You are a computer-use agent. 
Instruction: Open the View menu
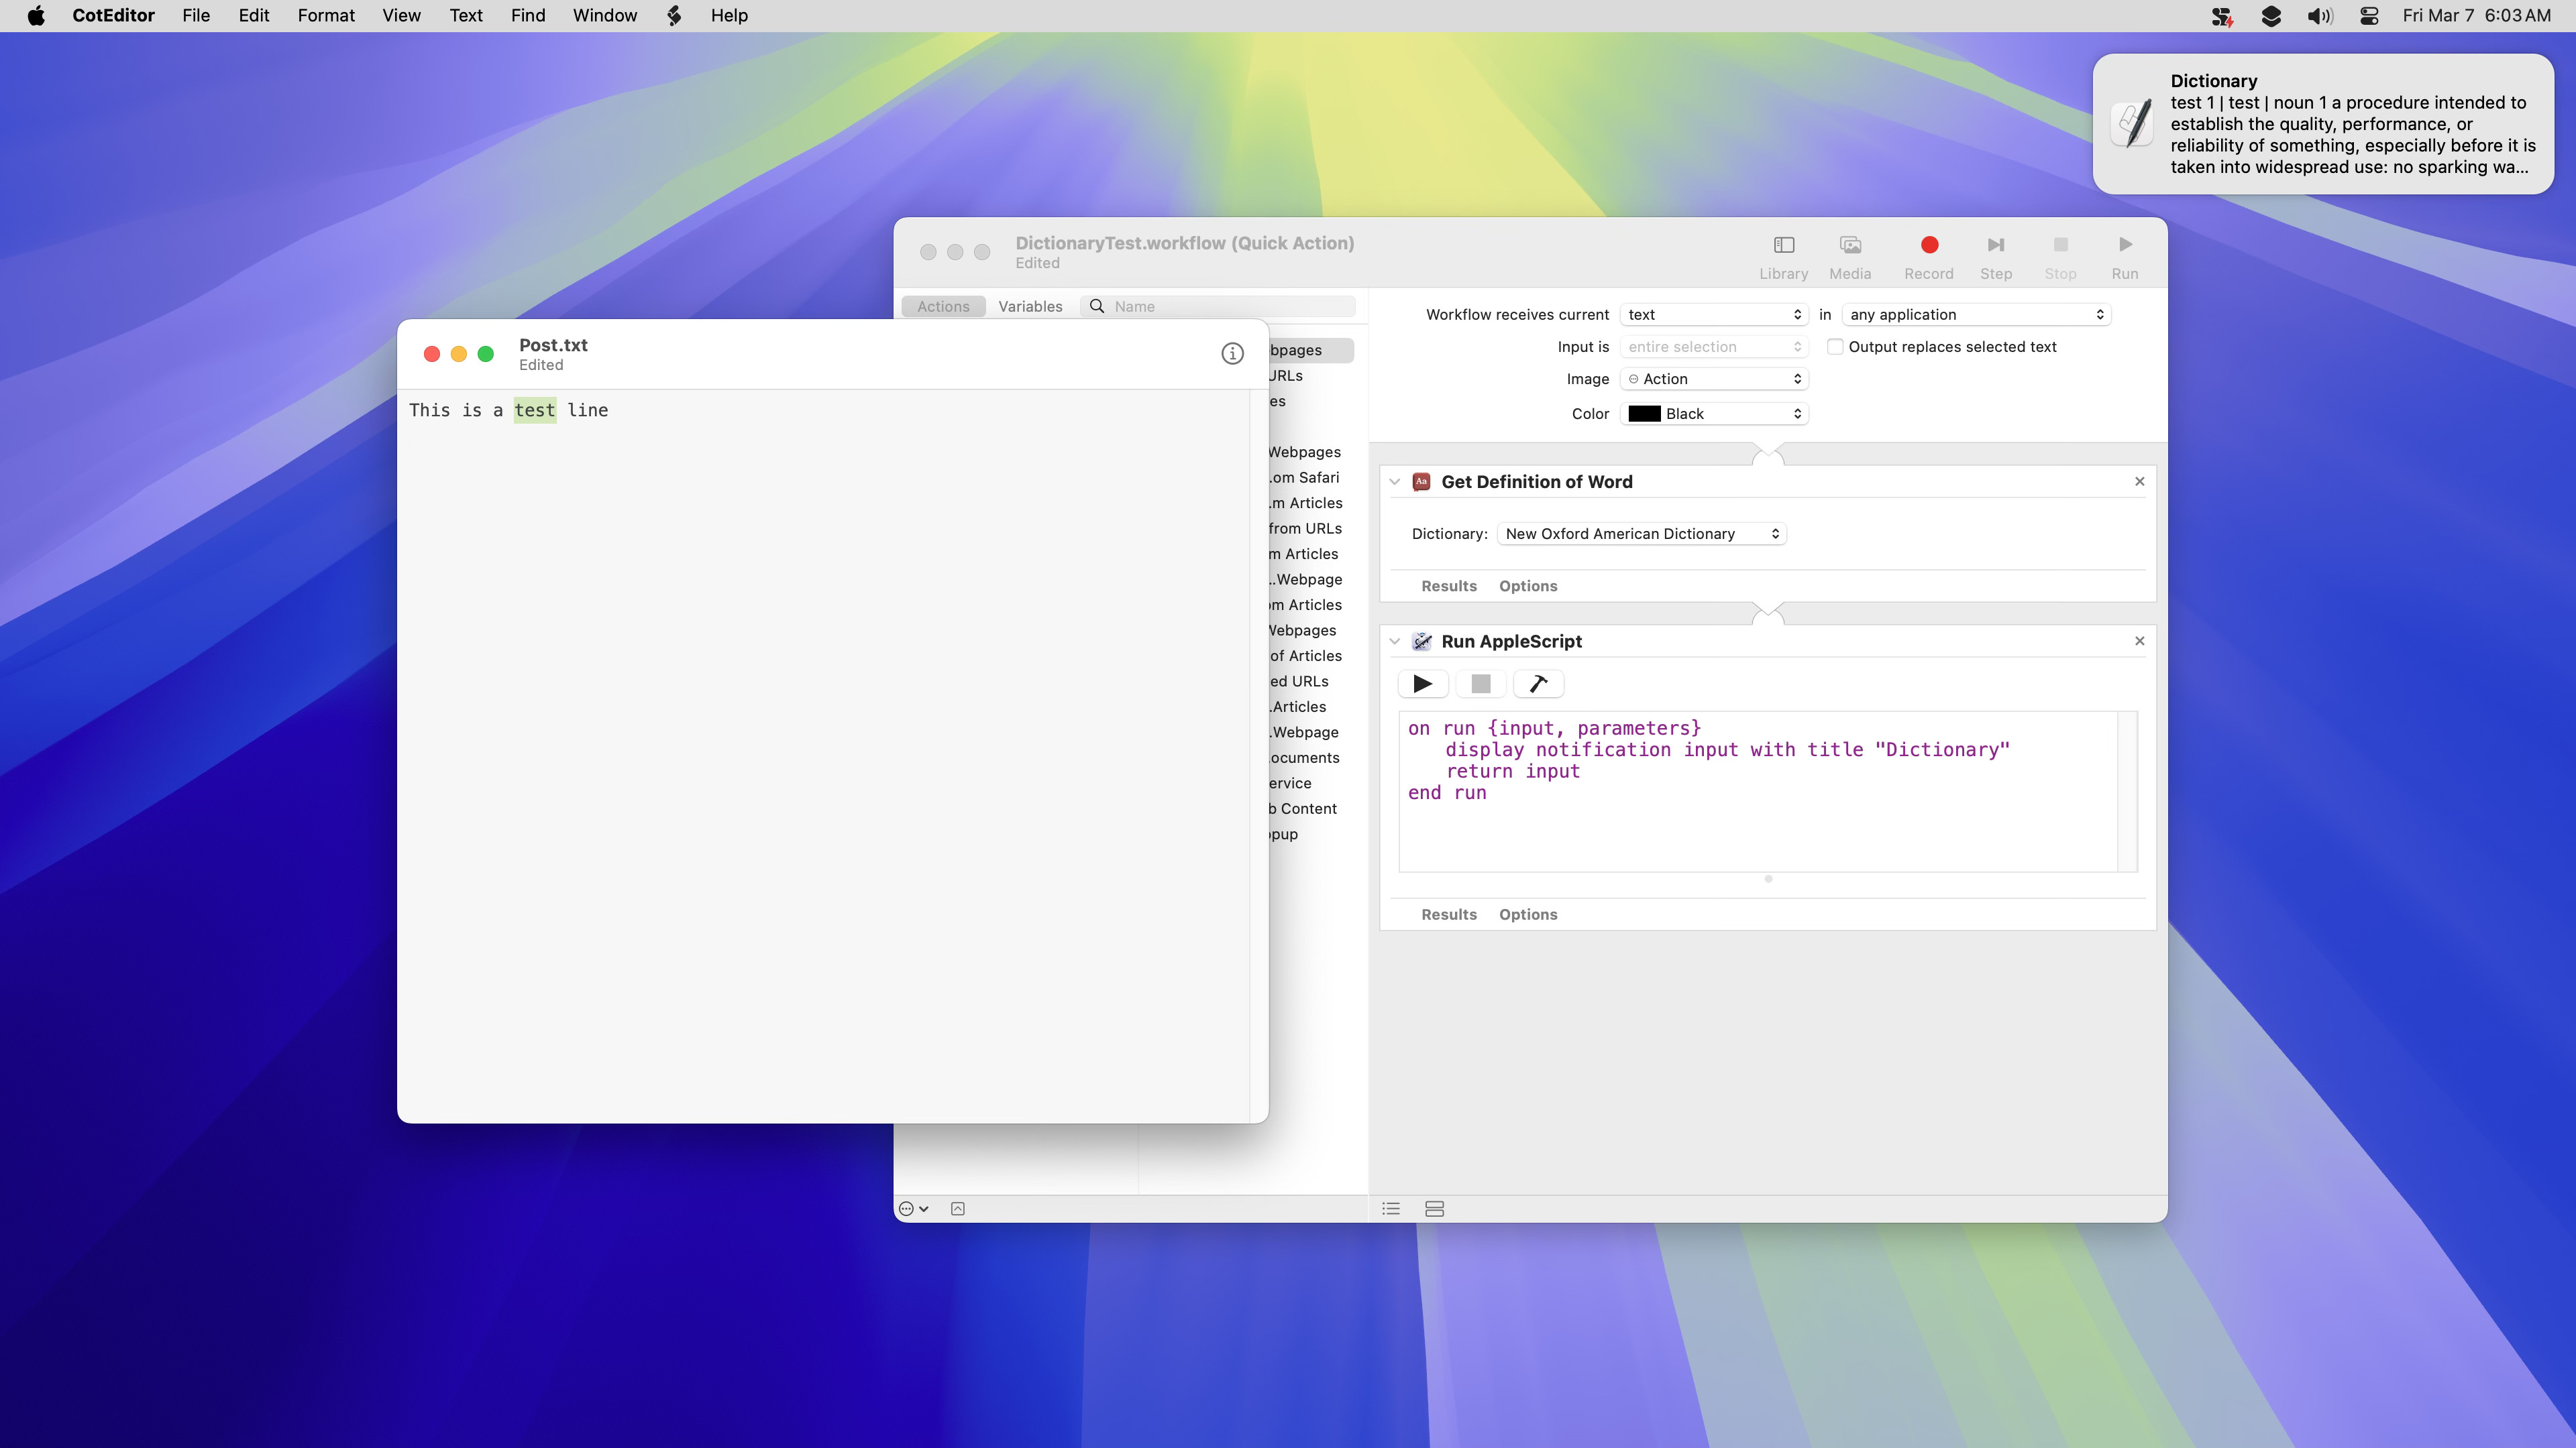point(401,16)
